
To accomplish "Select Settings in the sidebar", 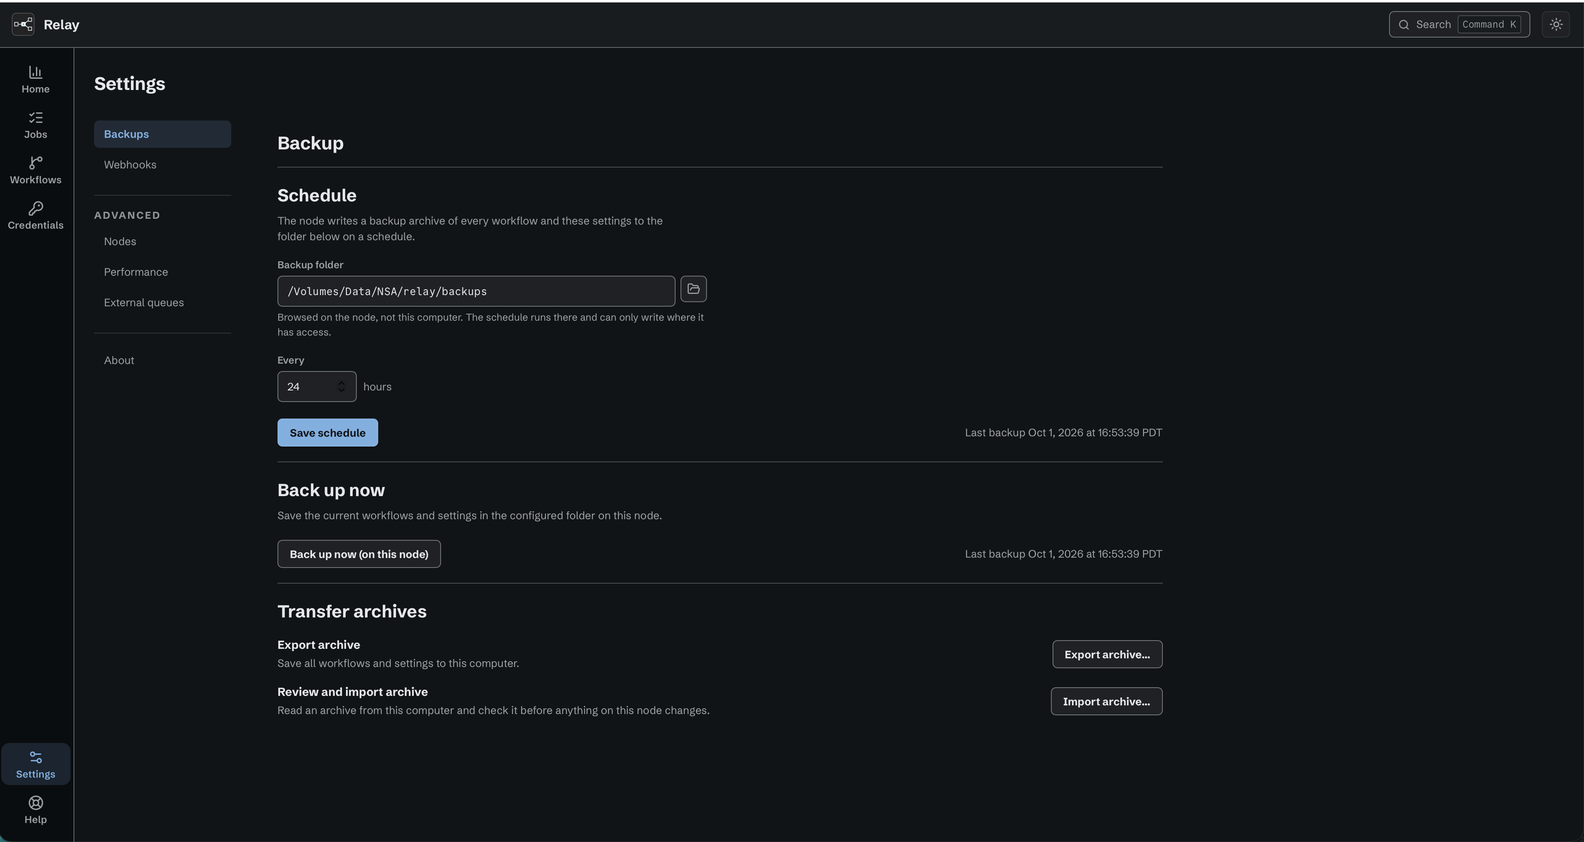I will click(36, 764).
